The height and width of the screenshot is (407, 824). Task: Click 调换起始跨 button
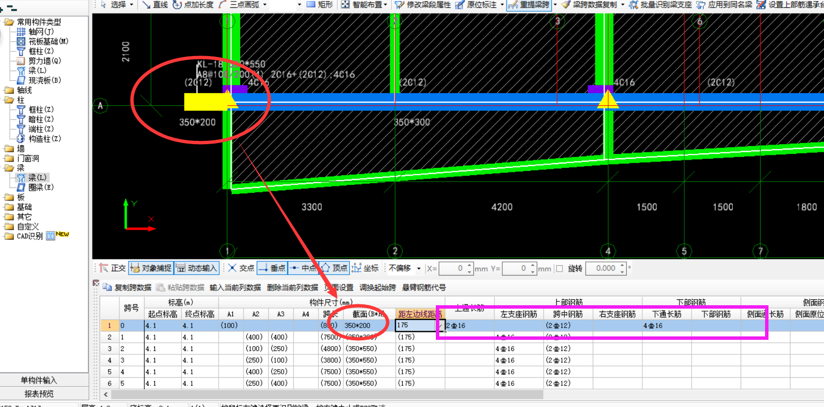pos(377,287)
